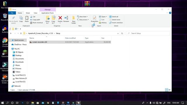Open the New item dropdown
Viewport: 187px width, 105px height.
[82, 17]
